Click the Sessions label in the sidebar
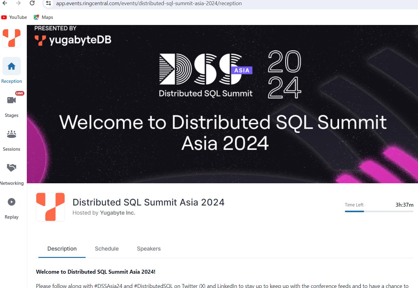Screen dimensions: 418x288 12,149
